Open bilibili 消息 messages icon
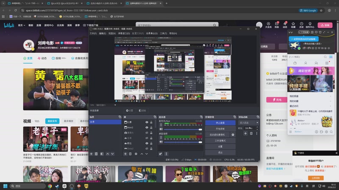 [277, 25]
